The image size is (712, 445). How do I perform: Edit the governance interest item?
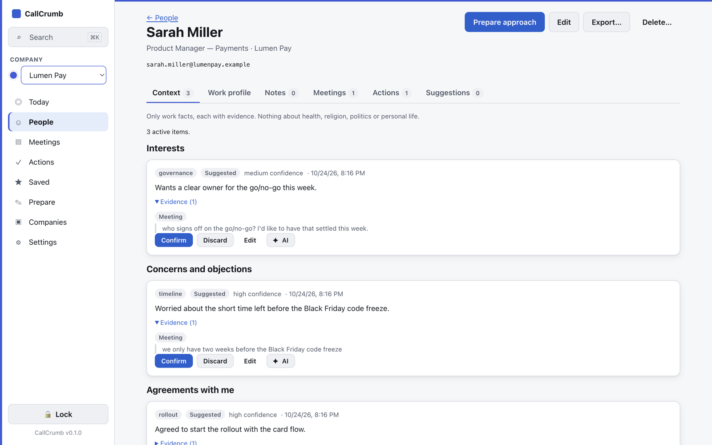[250, 240]
